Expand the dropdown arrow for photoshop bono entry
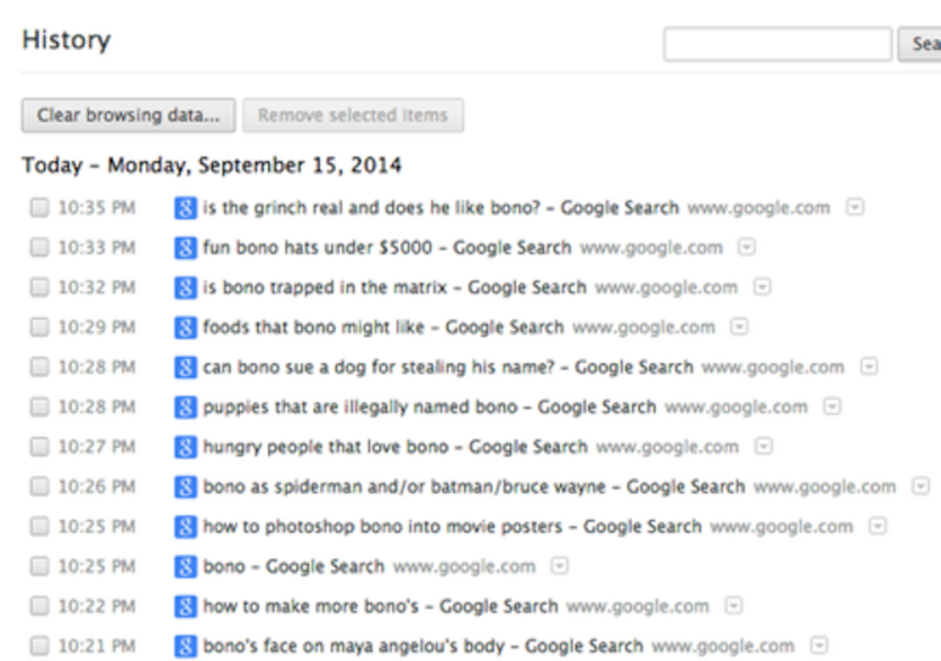 pos(878,526)
